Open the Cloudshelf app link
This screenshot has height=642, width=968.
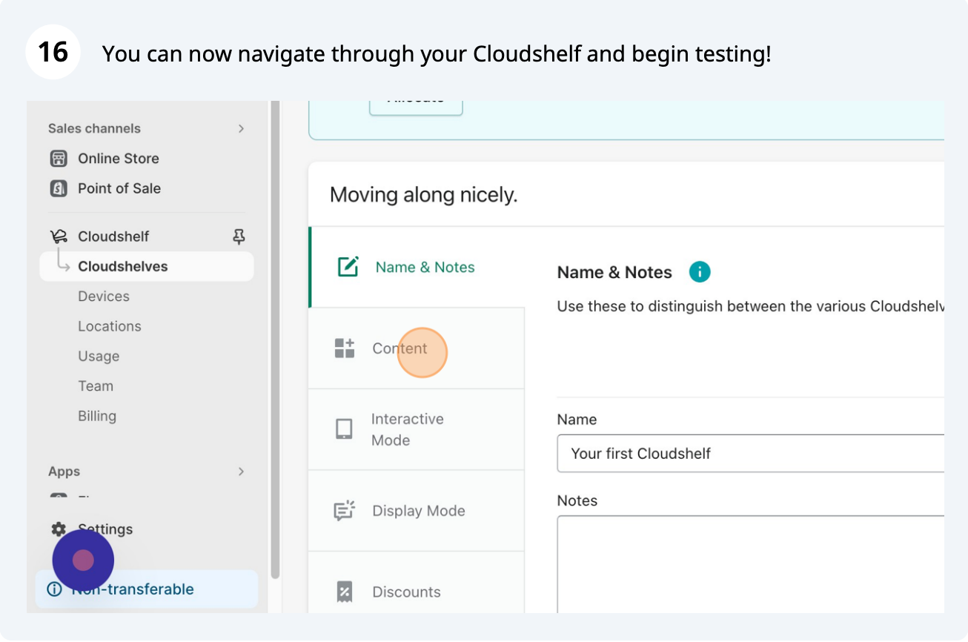click(x=113, y=236)
